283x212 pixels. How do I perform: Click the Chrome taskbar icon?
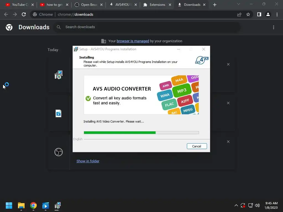pos(33,205)
